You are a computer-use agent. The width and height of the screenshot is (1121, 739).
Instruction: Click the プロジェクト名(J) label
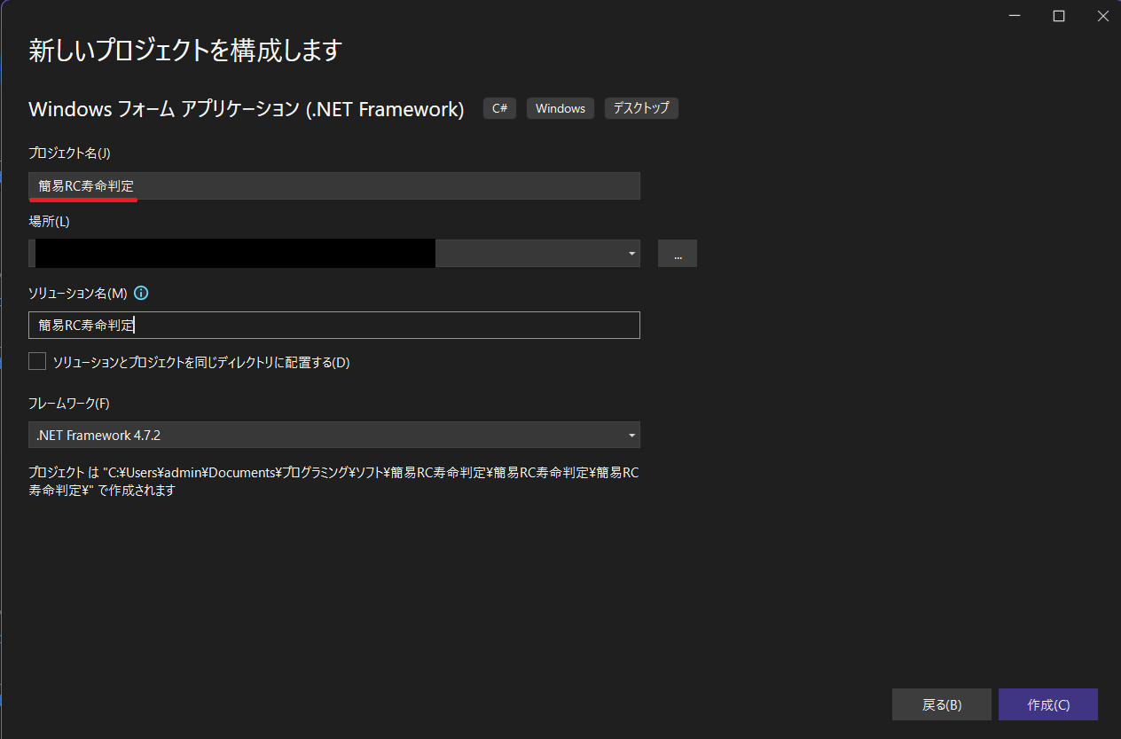[69, 153]
